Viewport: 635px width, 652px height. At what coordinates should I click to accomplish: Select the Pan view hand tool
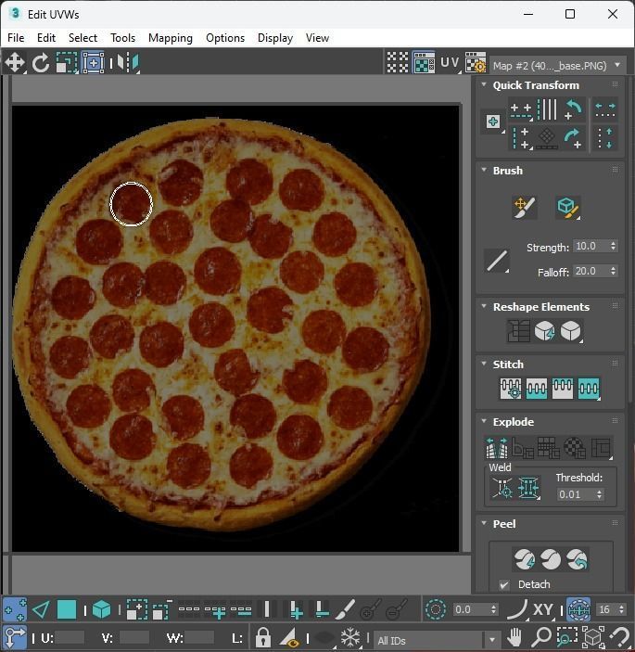click(x=514, y=636)
